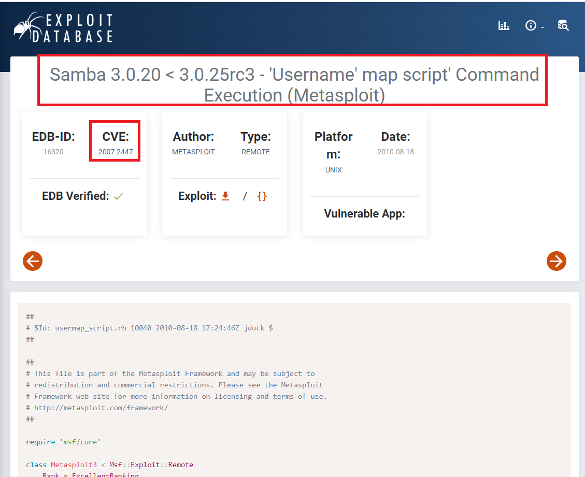This screenshot has height=477, width=585.
Task: Click the 'Author:' label
Action: pos(193,137)
